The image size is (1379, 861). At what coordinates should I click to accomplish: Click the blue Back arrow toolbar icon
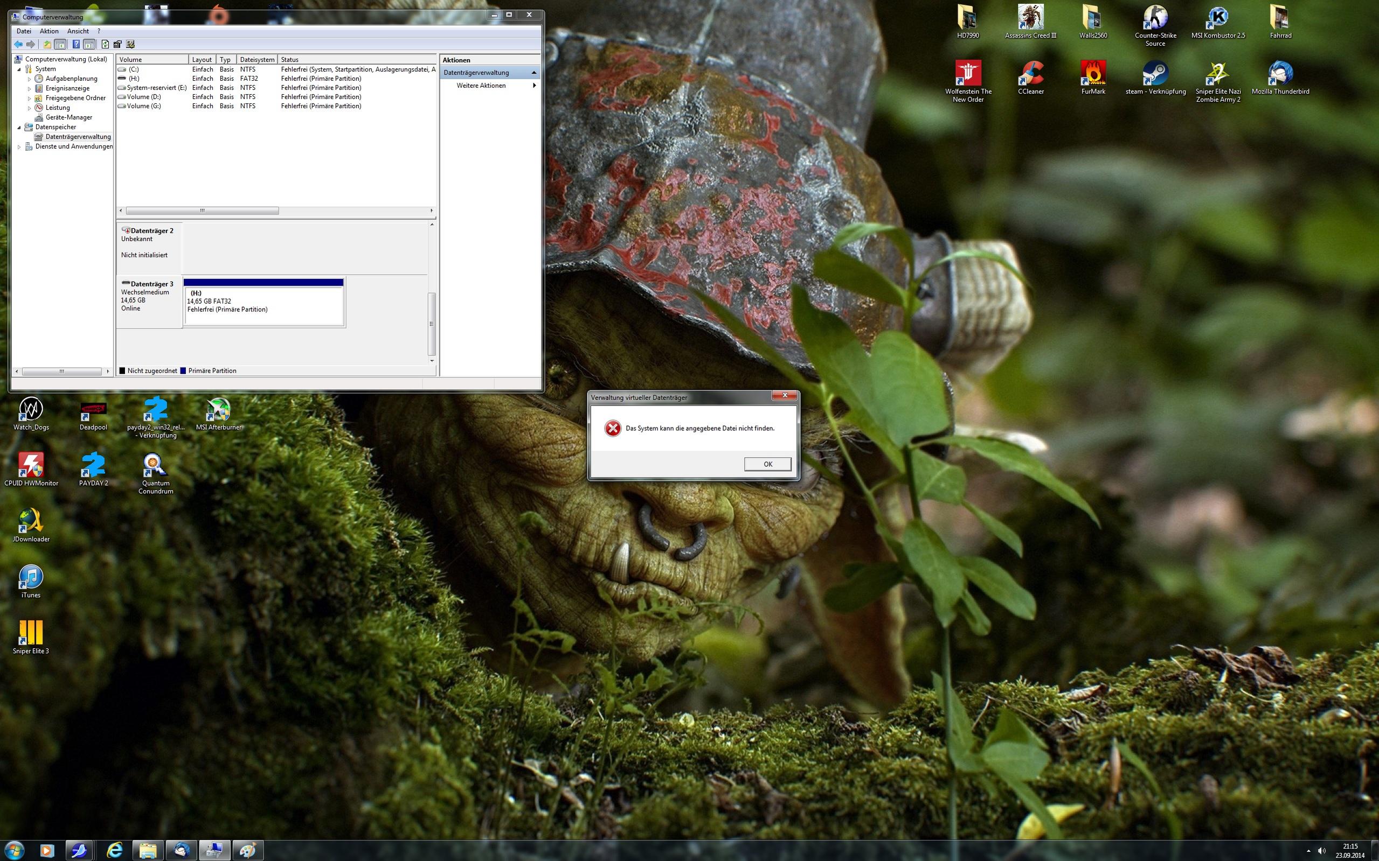[18, 44]
